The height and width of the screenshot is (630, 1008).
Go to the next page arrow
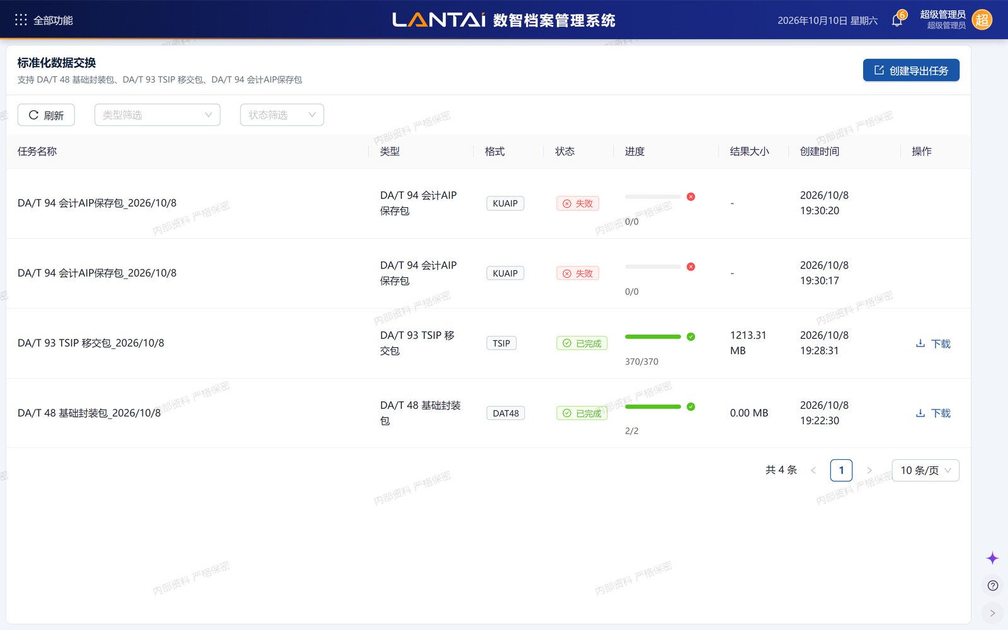coord(869,471)
